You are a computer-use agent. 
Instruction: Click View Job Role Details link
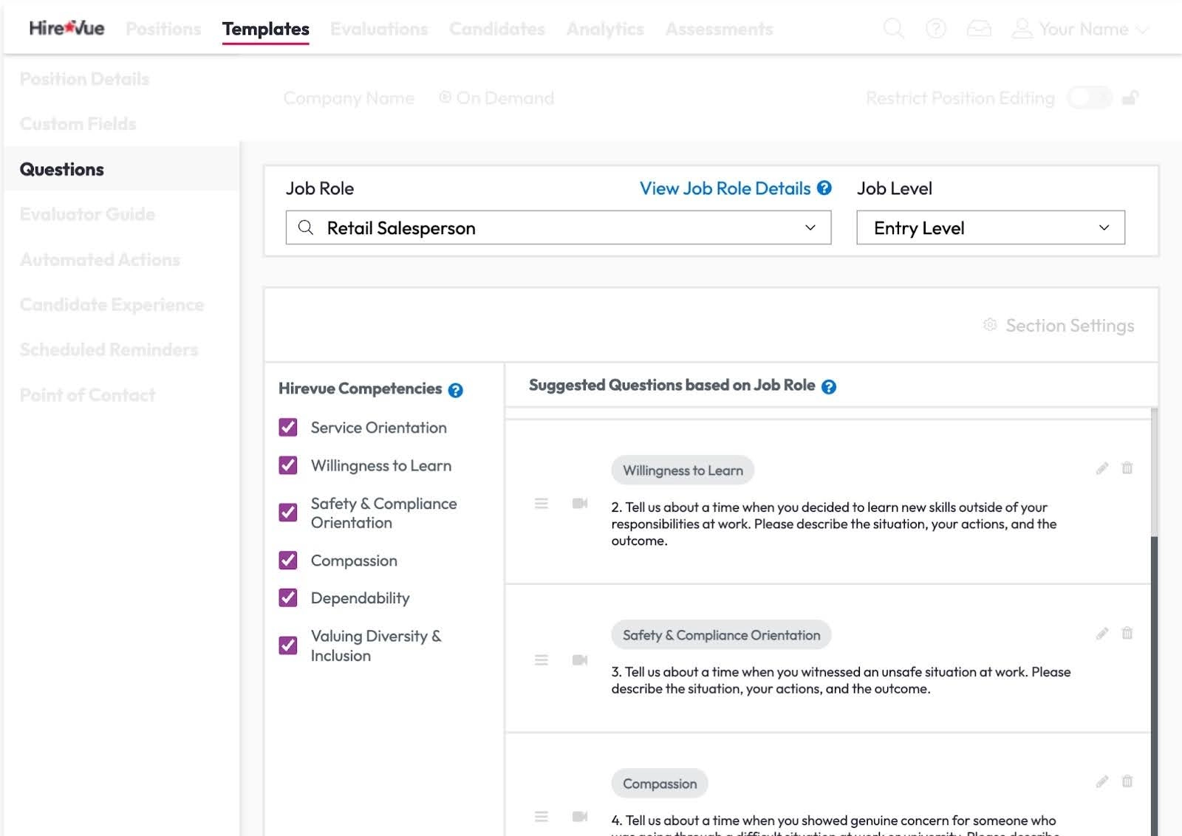click(725, 188)
